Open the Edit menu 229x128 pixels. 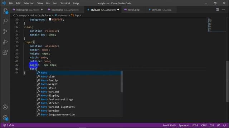tap(18, 3)
